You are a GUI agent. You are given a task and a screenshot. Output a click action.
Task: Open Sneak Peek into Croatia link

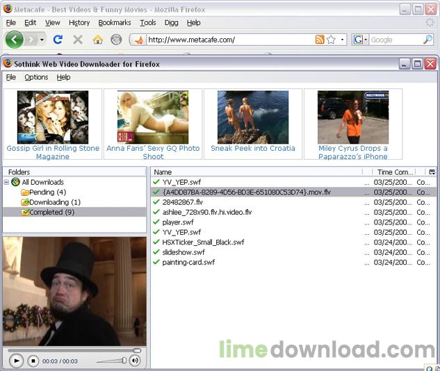point(253,149)
